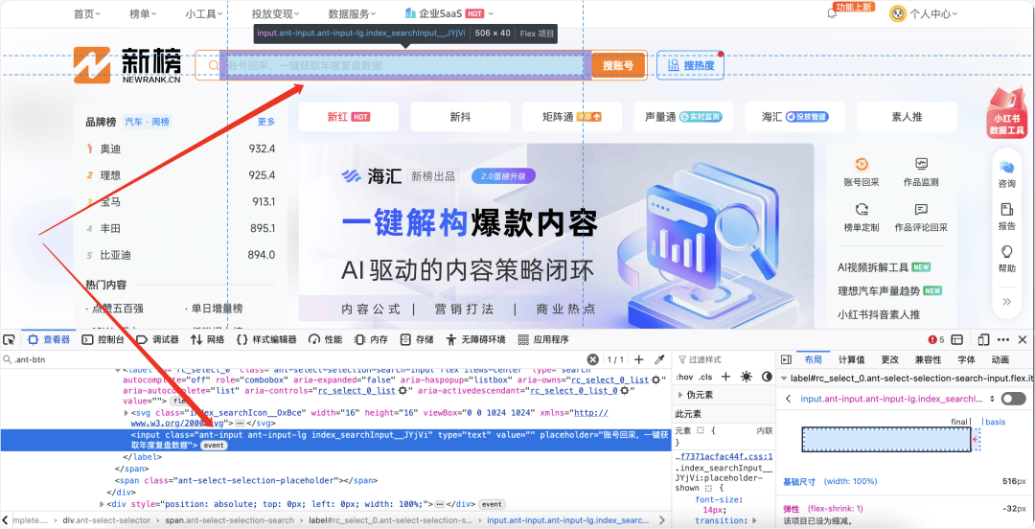Click the 新红 HOT product card

[349, 117]
